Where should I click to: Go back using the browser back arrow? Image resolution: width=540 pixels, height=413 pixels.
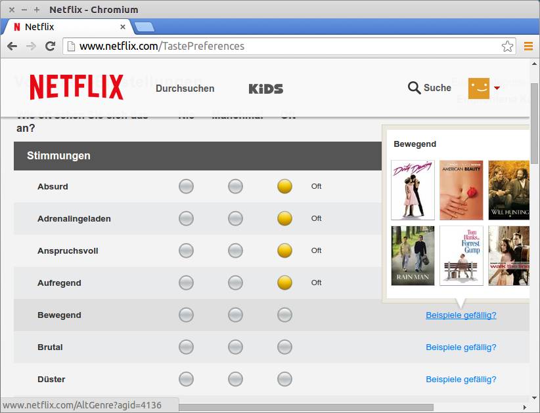(12, 46)
